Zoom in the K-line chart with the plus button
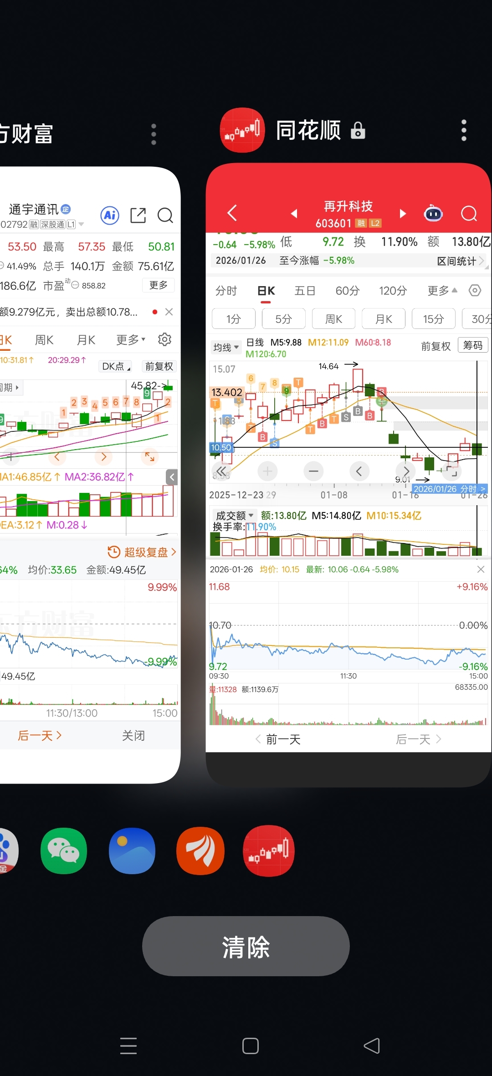492x1076 pixels. coord(267,471)
